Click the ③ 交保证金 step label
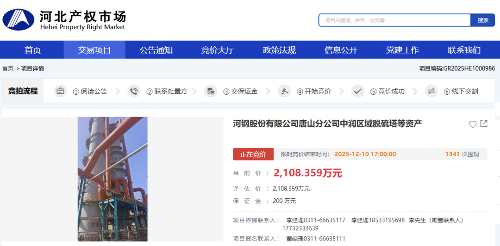The width and height of the screenshot is (500, 246). click(240, 92)
